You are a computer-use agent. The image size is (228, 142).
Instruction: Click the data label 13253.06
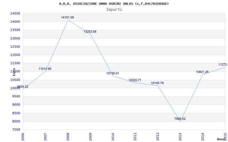(x=90, y=32)
